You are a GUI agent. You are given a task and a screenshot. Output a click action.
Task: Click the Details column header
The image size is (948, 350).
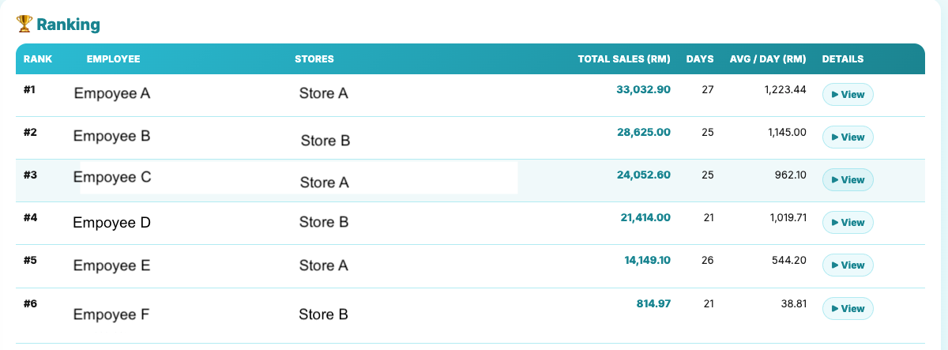click(842, 59)
